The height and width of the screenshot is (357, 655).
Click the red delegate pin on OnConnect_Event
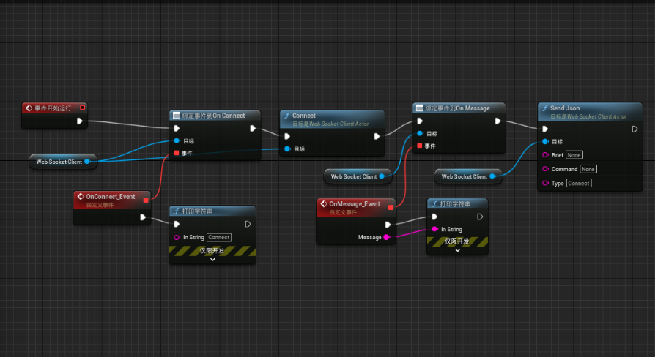[x=146, y=200]
